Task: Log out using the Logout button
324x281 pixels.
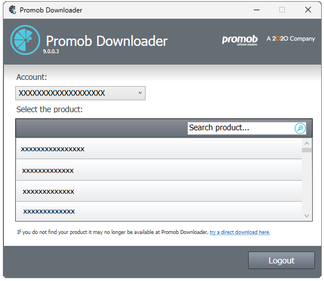Action: pyautogui.click(x=282, y=261)
